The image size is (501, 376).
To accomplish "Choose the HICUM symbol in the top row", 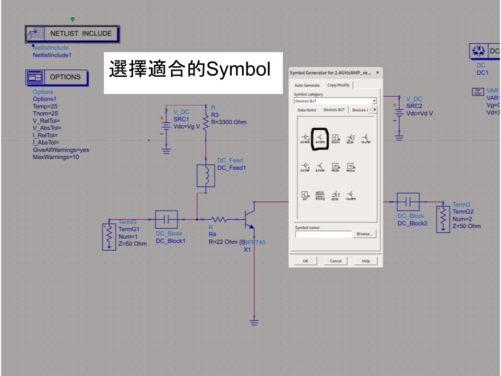I will point(351,138).
